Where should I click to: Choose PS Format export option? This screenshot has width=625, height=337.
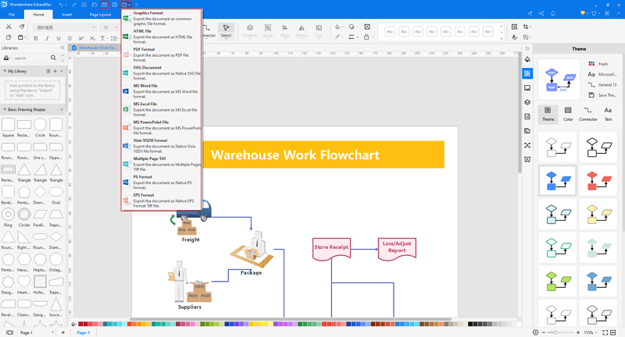pyautogui.click(x=162, y=182)
